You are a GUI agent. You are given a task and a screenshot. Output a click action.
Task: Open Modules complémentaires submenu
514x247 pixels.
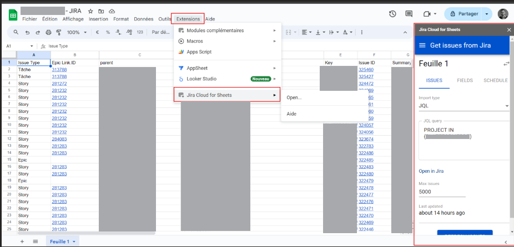coord(228,30)
